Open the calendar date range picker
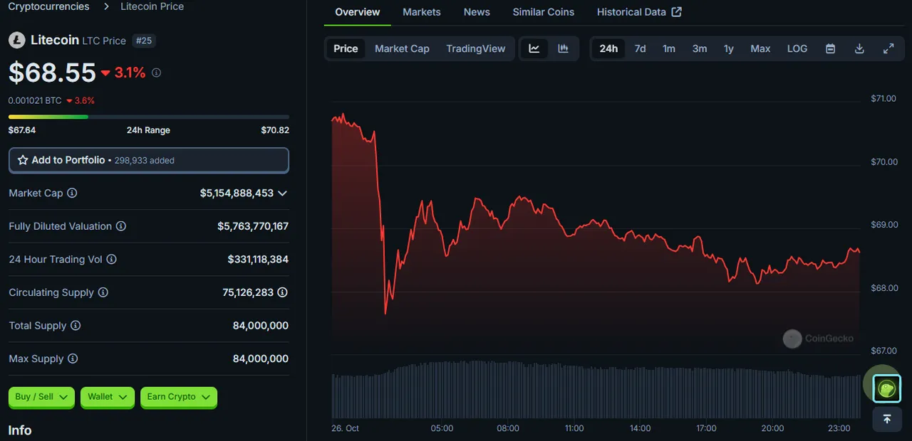 (x=831, y=48)
